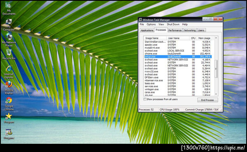Select the Recycle Bin desktop icon
Viewport: 247px width, 152px height.
9,54
